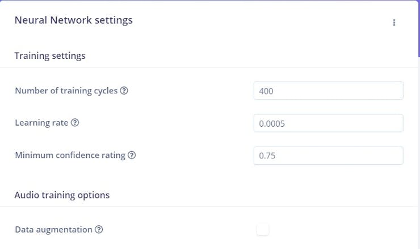Click the purple top border of the card
The width and height of the screenshot is (420, 249).
pos(209,1)
